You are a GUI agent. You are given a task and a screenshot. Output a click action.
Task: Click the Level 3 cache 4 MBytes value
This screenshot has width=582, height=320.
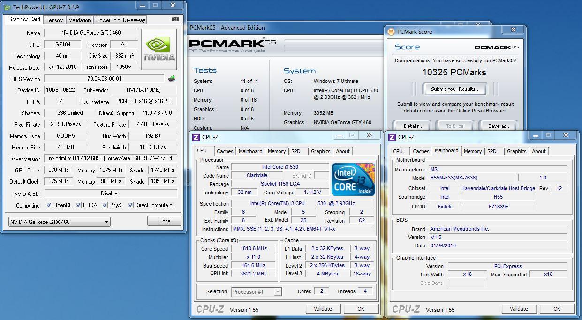tap(327, 274)
